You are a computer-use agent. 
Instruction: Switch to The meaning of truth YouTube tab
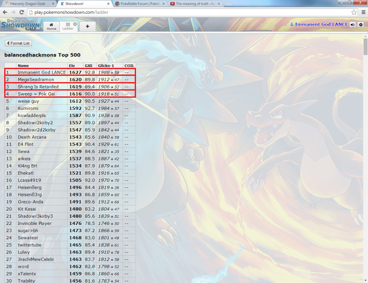pyautogui.click(x=193, y=3)
